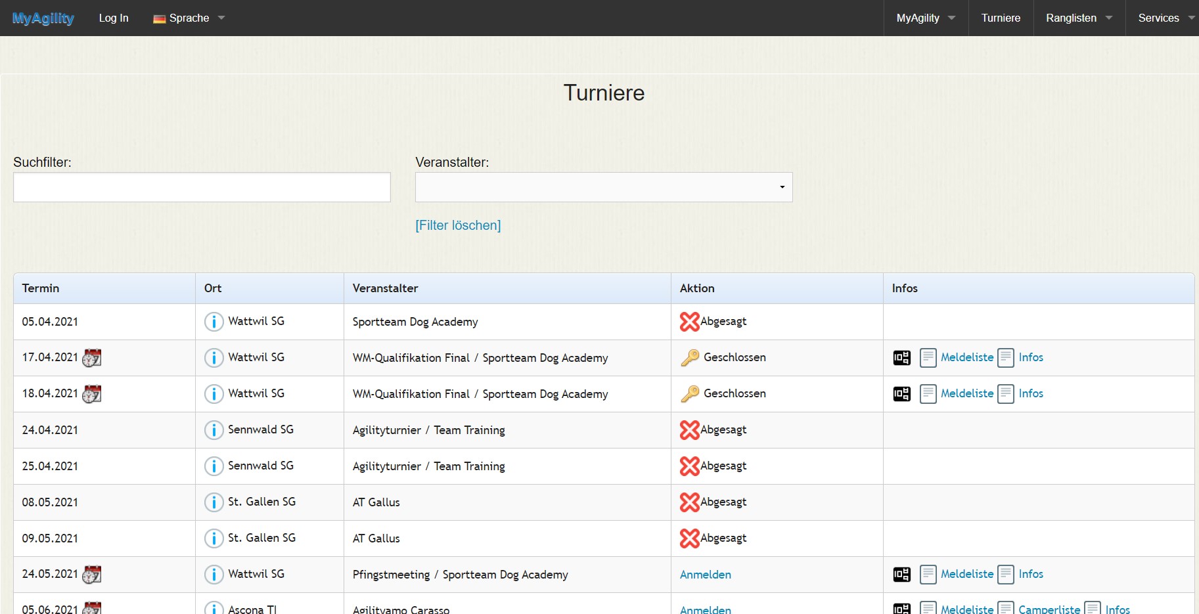Click the document icon before Meldeliste for 17.04.2021
The width and height of the screenshot is (1199, 614).
point(928,358)
